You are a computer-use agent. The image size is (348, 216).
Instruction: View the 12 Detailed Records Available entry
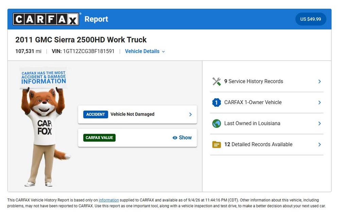[x=266, y=145]
